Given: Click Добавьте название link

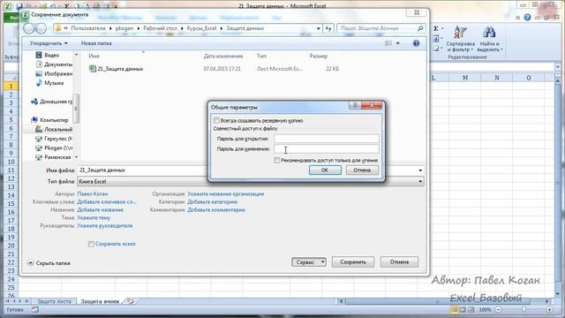Looking at the screenshot, I should coord(100,210).
